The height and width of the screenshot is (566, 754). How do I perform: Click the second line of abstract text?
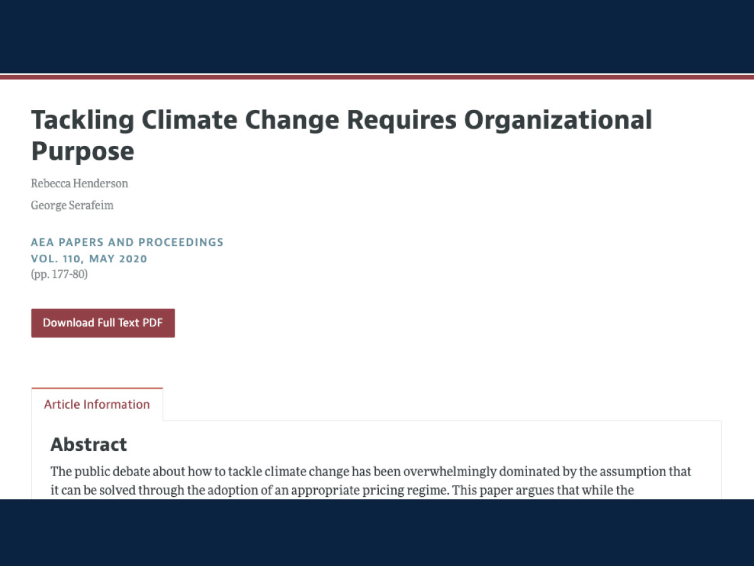coord(342,490)
